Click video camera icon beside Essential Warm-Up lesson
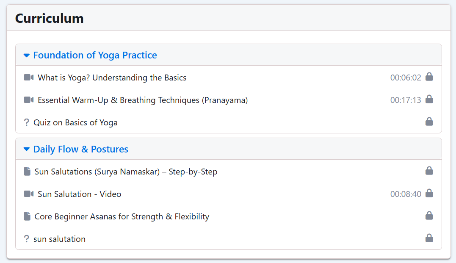 pyautogui.click(x=28, y=100)
